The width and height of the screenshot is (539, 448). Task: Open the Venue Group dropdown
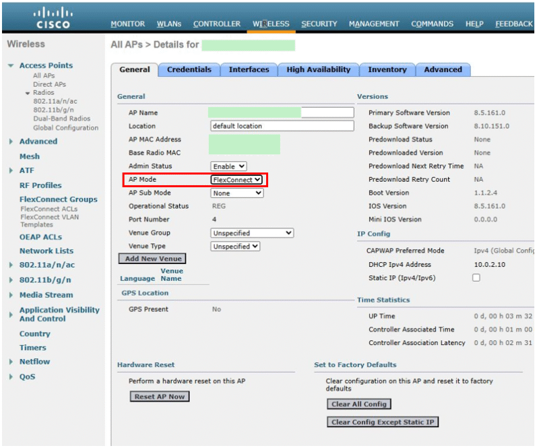tap(252, 233)
